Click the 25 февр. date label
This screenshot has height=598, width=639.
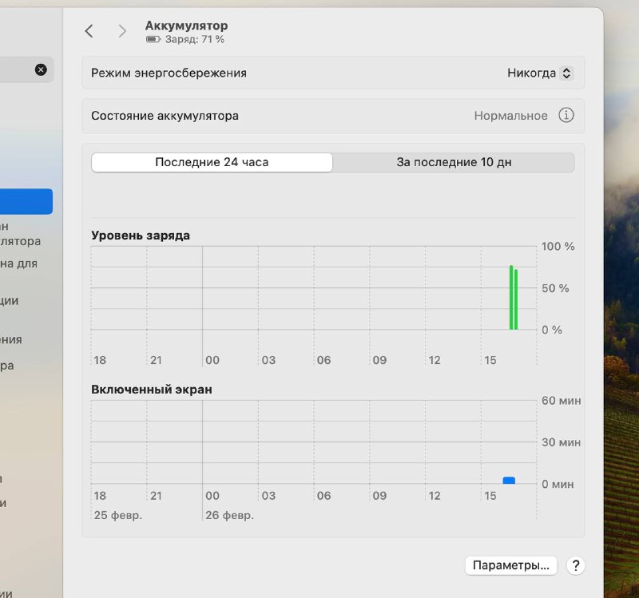point(118,515)
